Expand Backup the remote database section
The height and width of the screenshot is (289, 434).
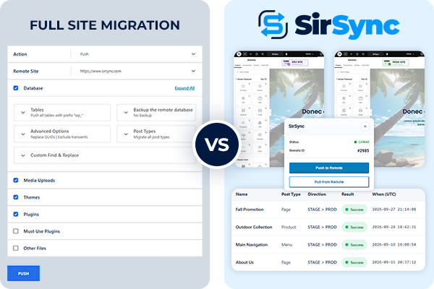tap(156, 112)
